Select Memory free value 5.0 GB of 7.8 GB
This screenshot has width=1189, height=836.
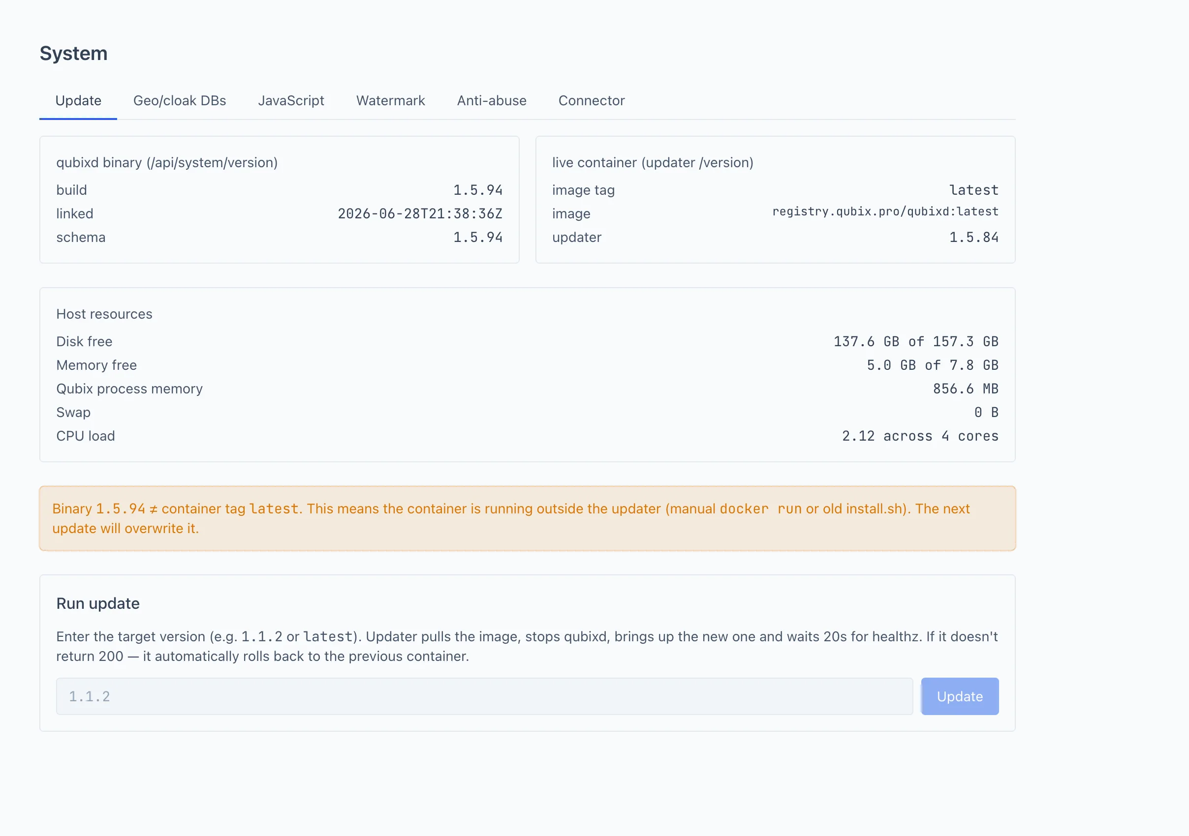(x=932, y=365)
